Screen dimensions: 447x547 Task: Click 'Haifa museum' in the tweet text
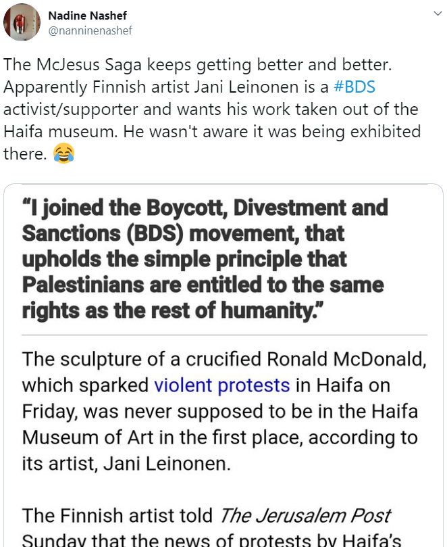67,131
